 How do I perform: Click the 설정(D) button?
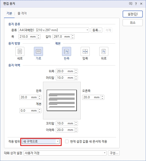(x=133, y=14)
